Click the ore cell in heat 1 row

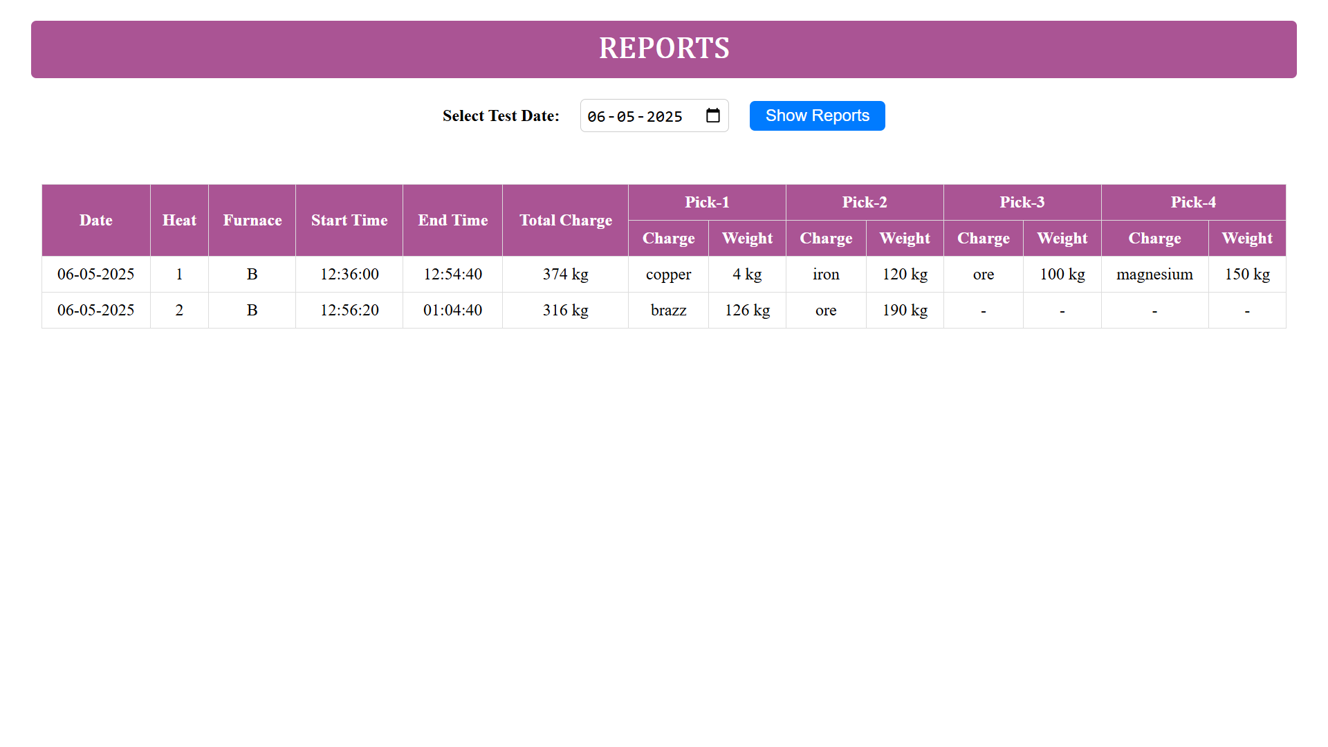point(984,274)
